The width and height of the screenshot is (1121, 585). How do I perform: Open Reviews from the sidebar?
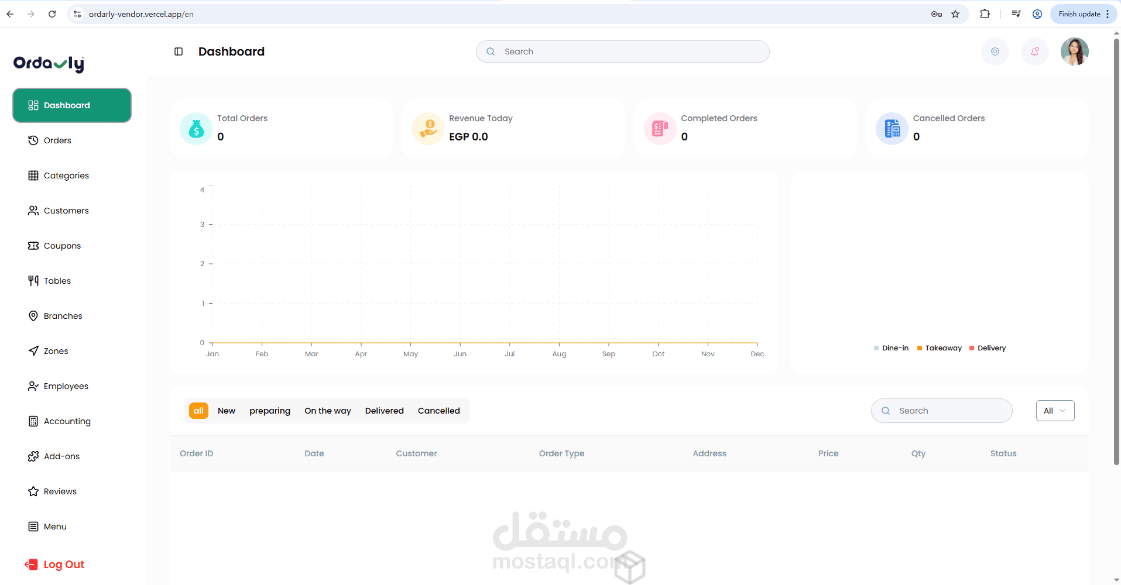(x=60, y=491)
